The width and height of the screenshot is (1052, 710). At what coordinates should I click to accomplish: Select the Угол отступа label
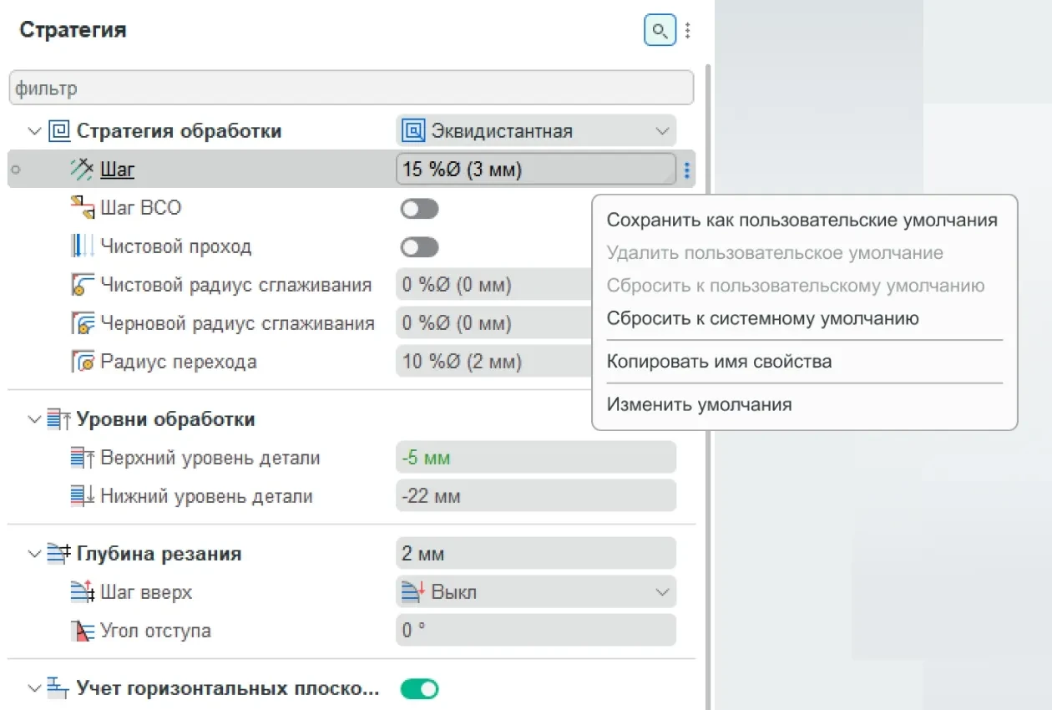tap(155, 631)
